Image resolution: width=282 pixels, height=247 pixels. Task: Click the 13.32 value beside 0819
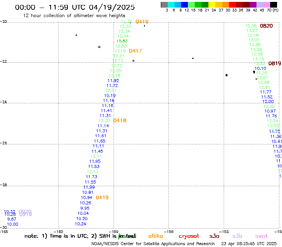click(x=260, y=64)
